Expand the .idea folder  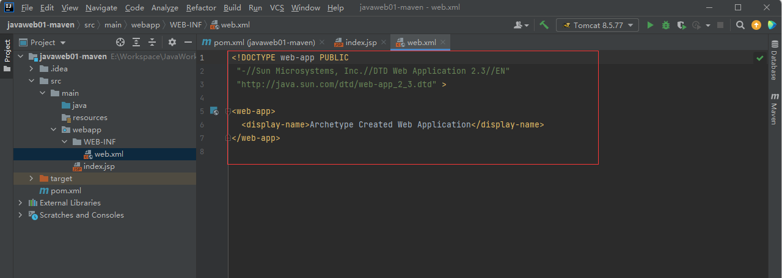point(32,69)
